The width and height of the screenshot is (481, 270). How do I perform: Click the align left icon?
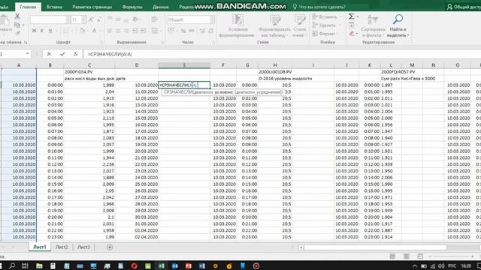(x=110, y=31)
